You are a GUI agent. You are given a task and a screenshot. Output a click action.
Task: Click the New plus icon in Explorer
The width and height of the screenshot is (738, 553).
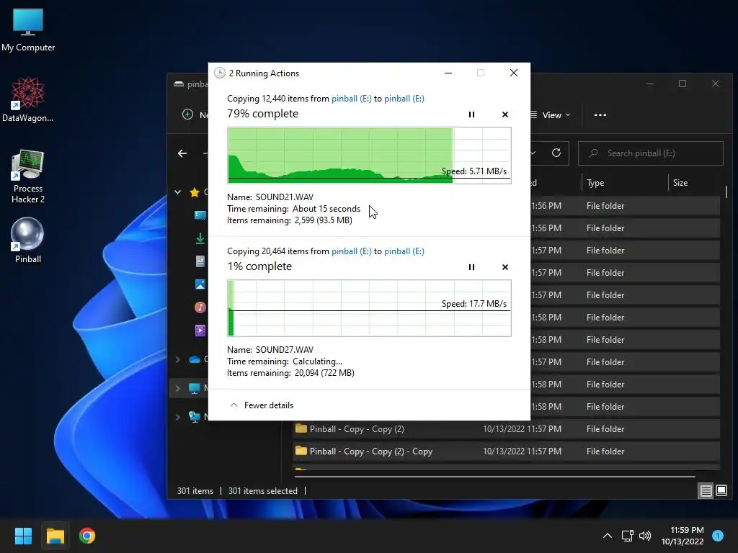[188, 114]
